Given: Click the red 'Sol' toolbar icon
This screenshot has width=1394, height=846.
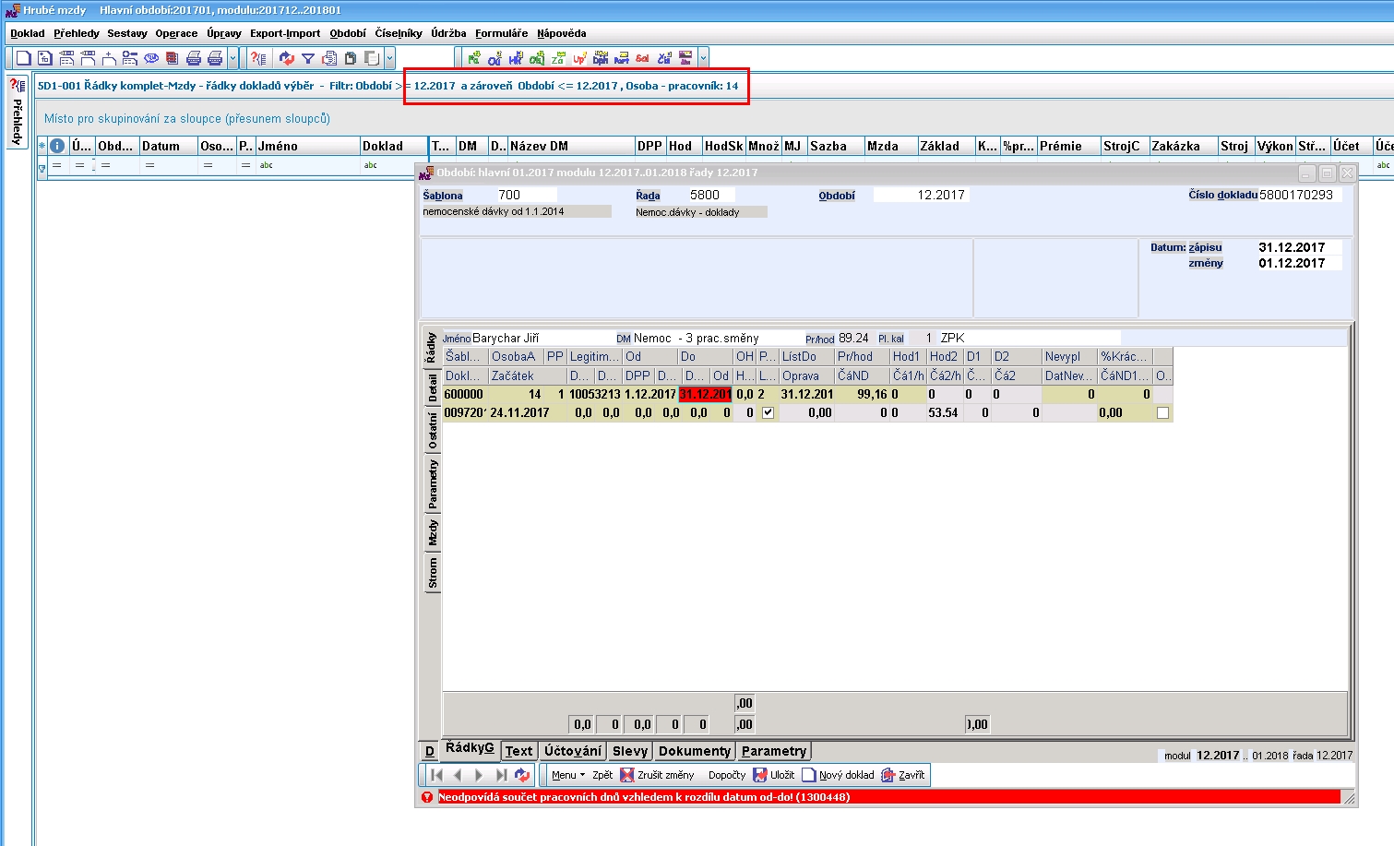Looking at the screenshot, I should pyautogui.click(x=642, y=58).
